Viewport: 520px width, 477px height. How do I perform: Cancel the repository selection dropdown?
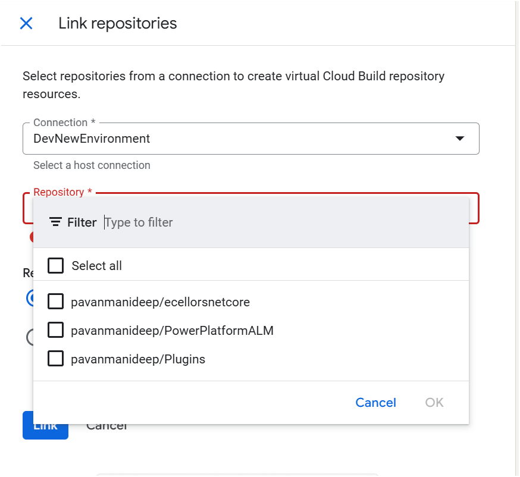tap(375, 403)
